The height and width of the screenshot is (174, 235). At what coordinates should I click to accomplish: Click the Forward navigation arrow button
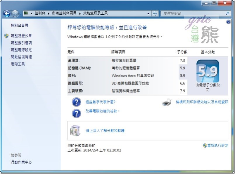(x=15, y=14)
